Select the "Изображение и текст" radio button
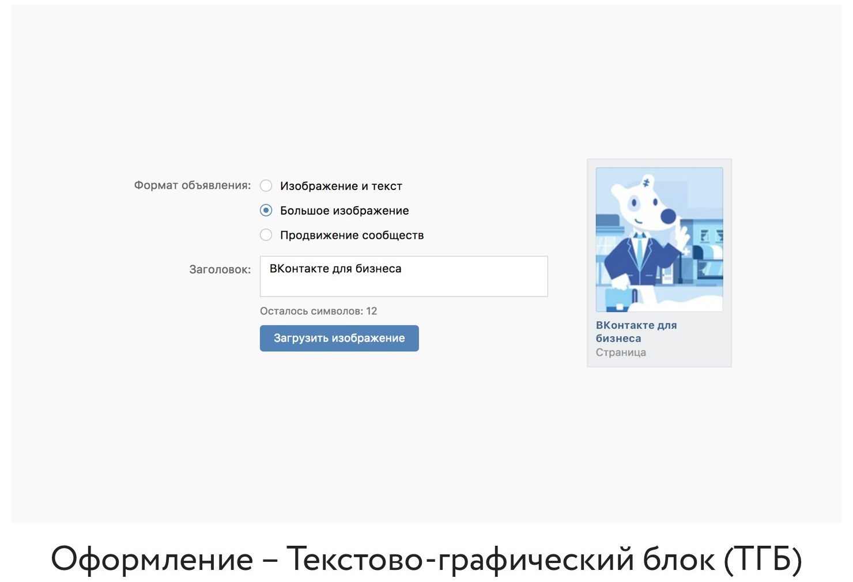Viewport: 853px width, 582px height. (266, 186)
